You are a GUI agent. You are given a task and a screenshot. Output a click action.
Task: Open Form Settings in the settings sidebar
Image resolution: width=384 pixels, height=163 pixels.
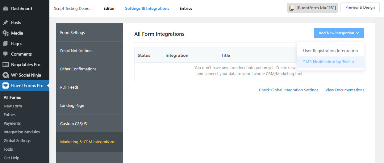click(x=90, y=32)
